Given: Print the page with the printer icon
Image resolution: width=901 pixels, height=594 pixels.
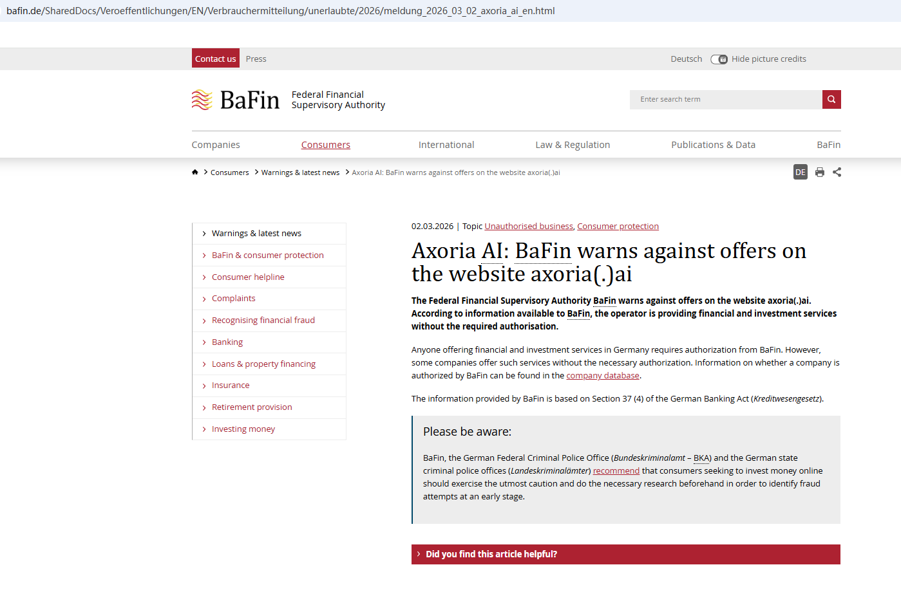Looking at the screenshot, I should click(x=820, y=172).
